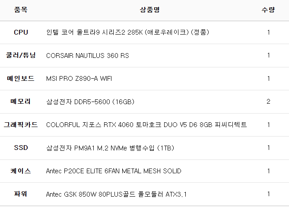Click the COLORFUL 지포스 RTX 4060 product name
The image size is (289, 210).
[146, 125]
